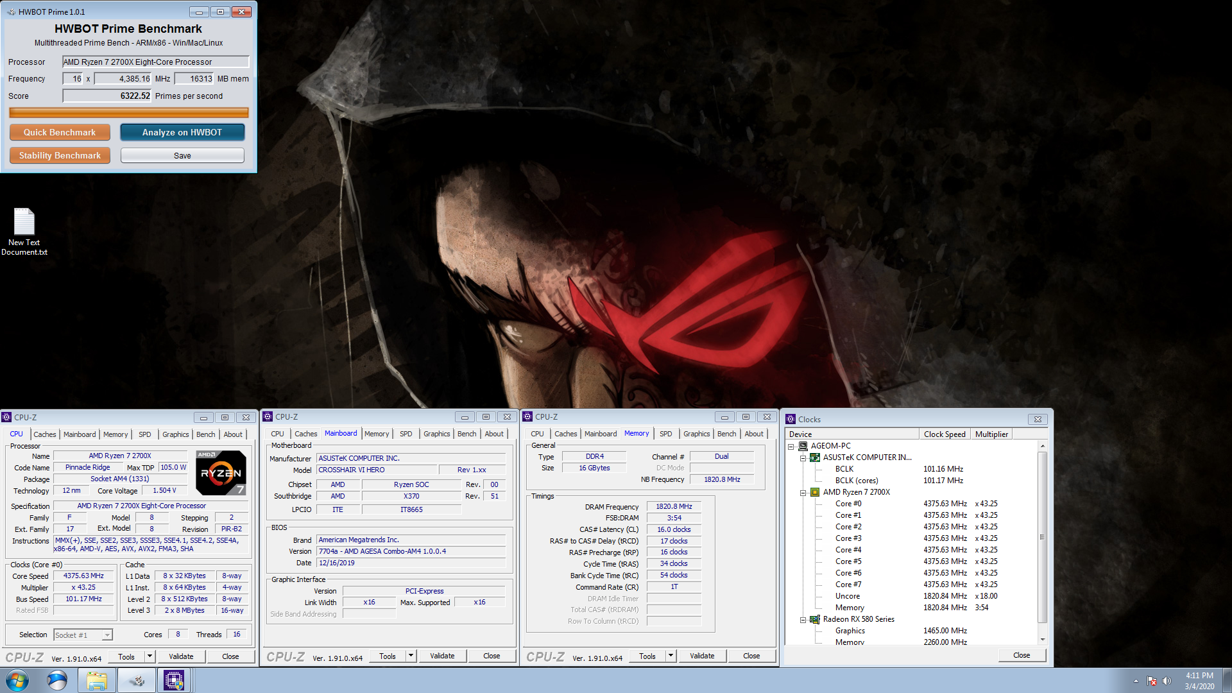Open Windows Explorer folder icon in taskbar
Viewport: 1232px width, 693px height.
click(x=97, y=680)
